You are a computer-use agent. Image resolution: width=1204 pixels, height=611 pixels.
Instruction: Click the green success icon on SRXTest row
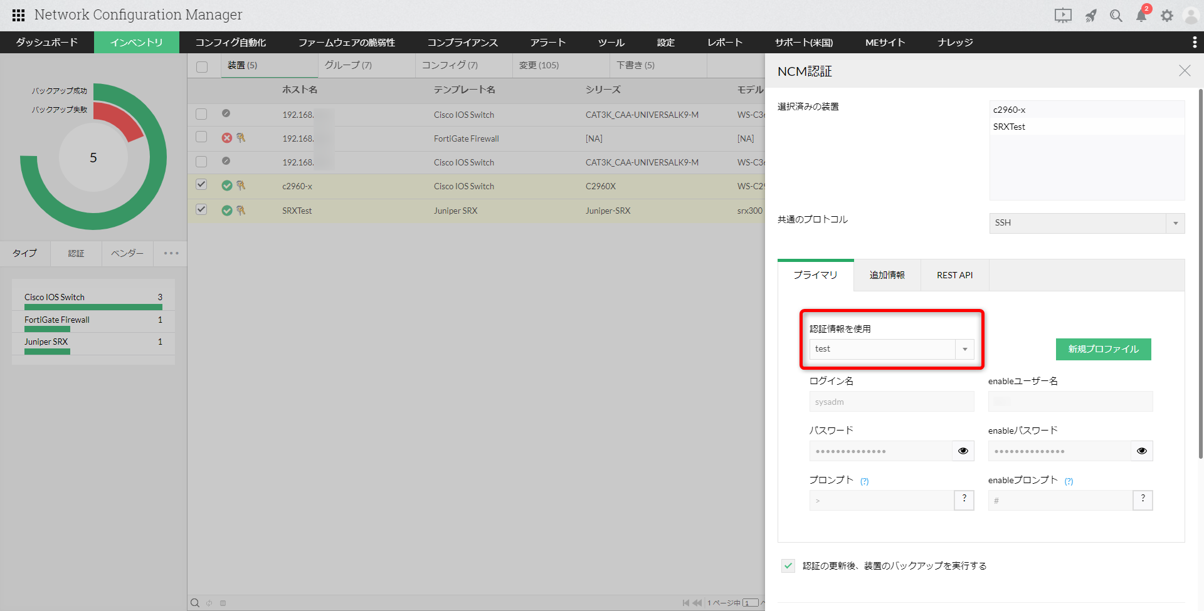tap(227, 211)
